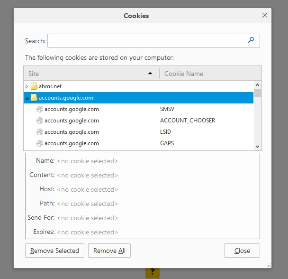Image resolution: width=288 pixels, height=279 pixels.
Task: Collapse the accounts.google.com tree node
Action: coord(27,98)
